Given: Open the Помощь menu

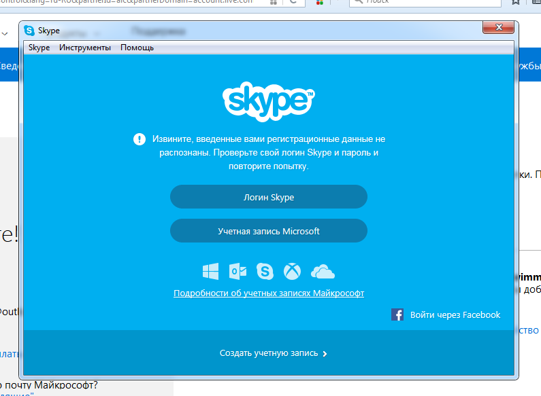Looking at the screenshot, I should [x=137, y=48].
